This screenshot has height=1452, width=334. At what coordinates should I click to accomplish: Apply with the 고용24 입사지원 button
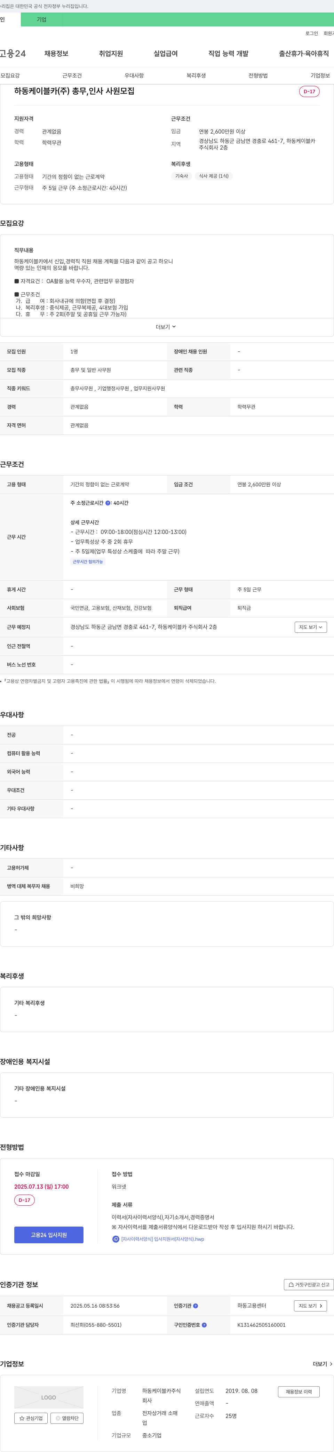[x=48, y=1235]
